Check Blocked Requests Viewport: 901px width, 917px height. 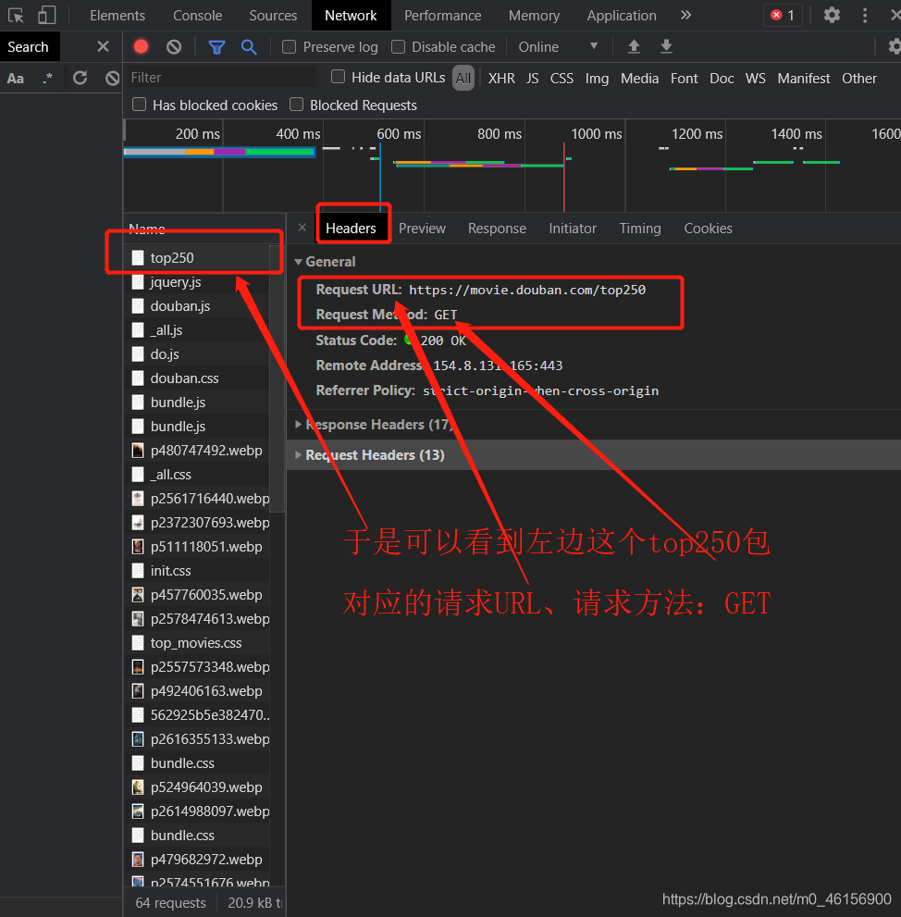[x=296, y=104]
